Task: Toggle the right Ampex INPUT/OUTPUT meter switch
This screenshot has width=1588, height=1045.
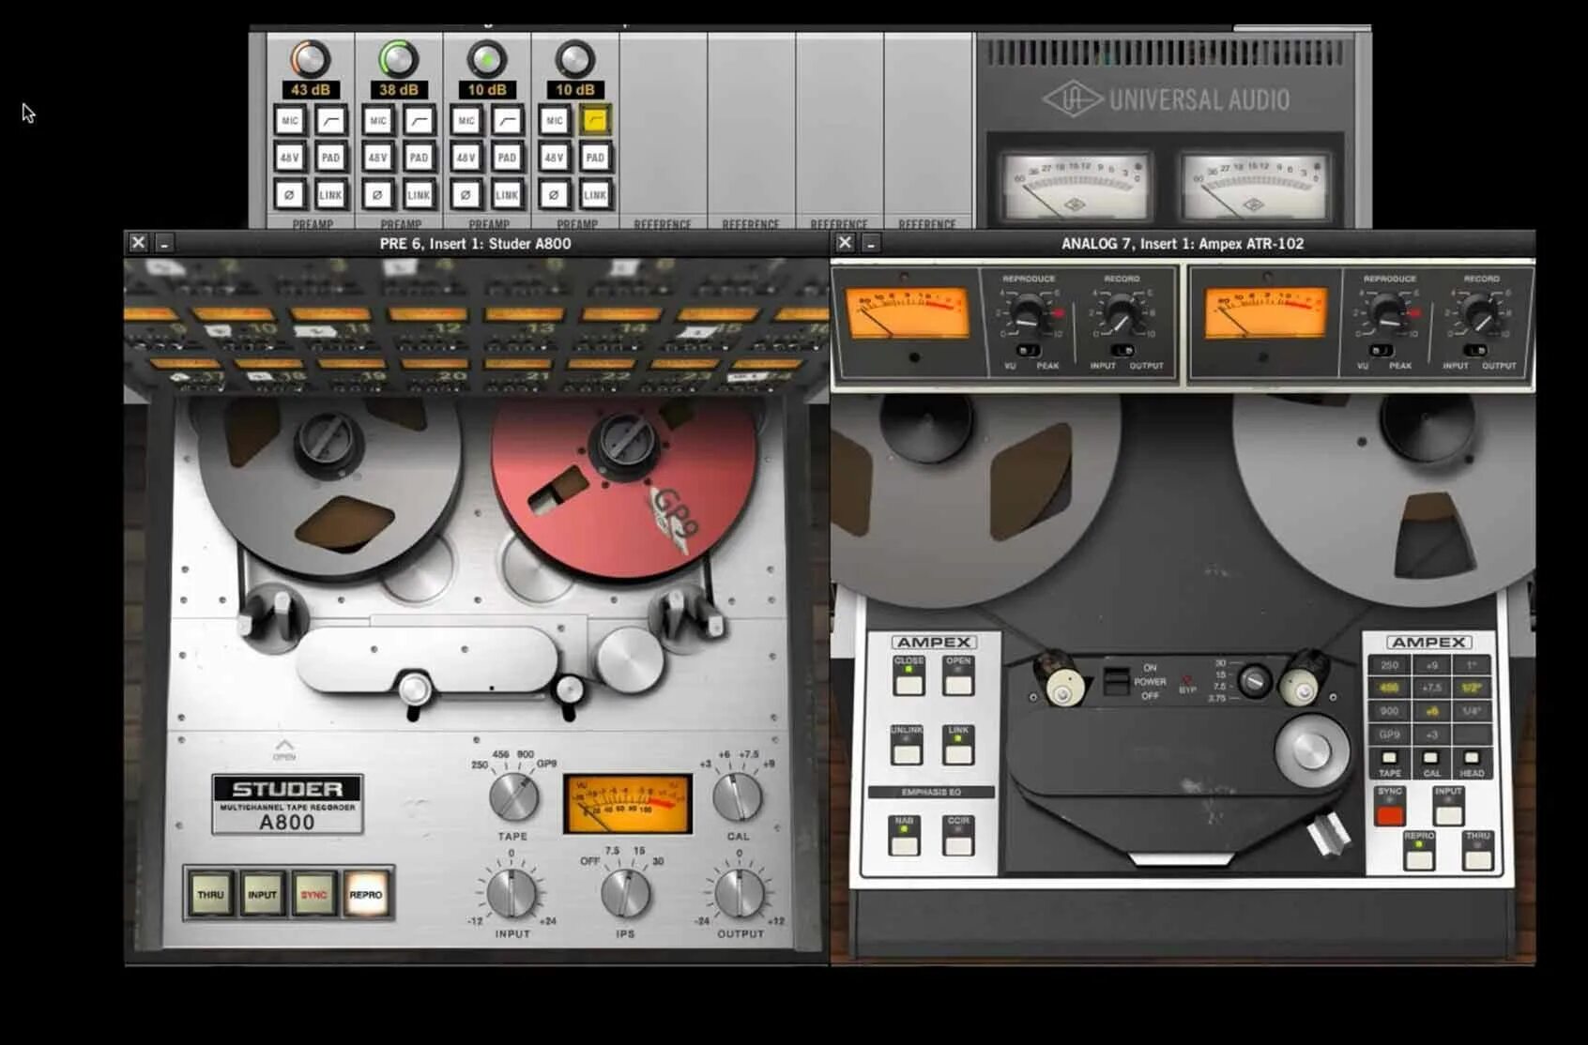Action: tap(1475, 350)
